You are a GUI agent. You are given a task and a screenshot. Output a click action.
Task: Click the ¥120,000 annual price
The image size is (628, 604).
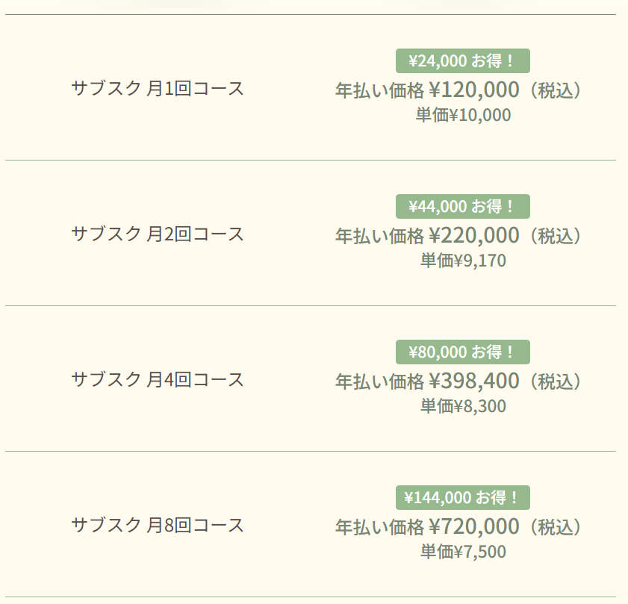pos(473,90)
